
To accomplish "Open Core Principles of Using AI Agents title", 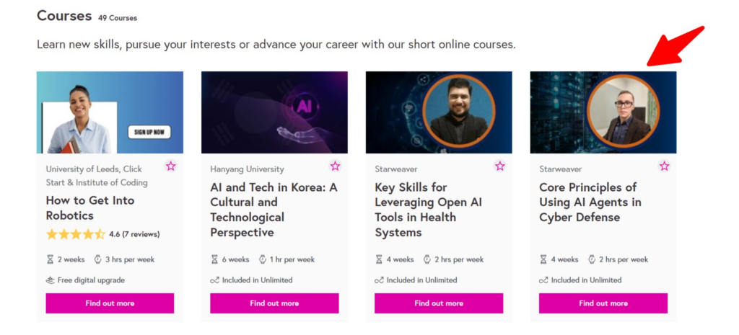I will click(587, 202).
